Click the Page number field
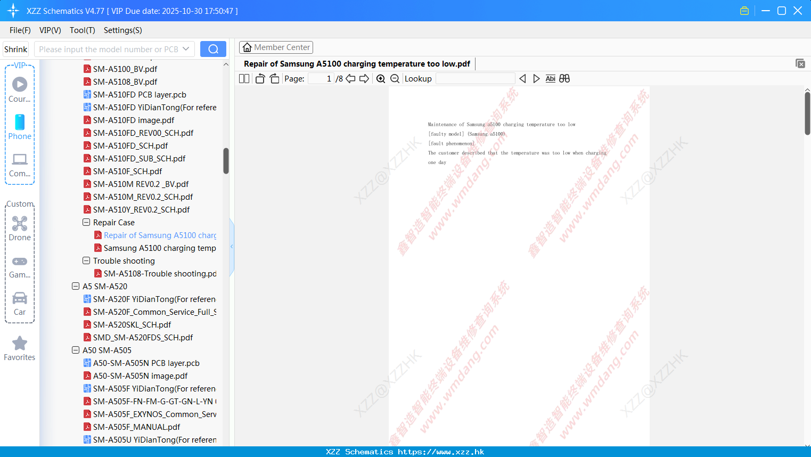Screen dimensions: 811x457 [321, 79]
